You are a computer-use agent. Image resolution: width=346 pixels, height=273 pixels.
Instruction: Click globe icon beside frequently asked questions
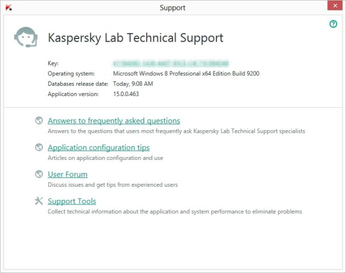pyautogui.click(x=38, y=120)
